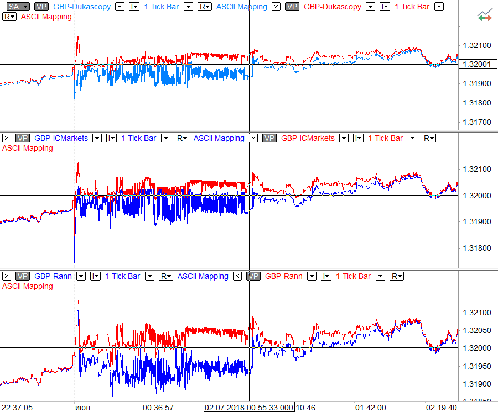Open the I menu after blue GBP-ICMarkets

(111, 138)
